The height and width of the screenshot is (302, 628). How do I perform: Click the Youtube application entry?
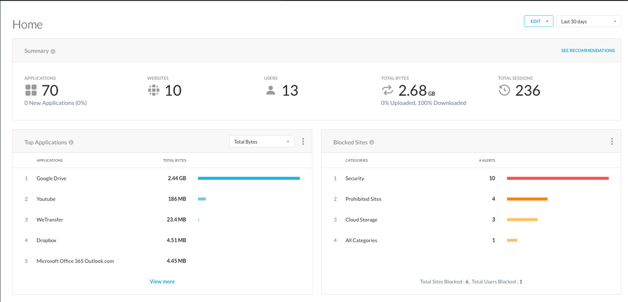46,199
